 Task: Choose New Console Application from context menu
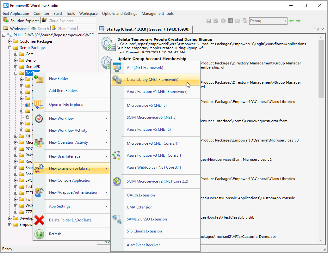click(70, 180)
